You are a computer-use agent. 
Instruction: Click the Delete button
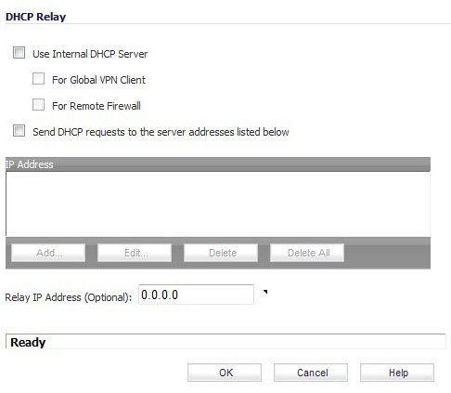[x=221, y=253]
